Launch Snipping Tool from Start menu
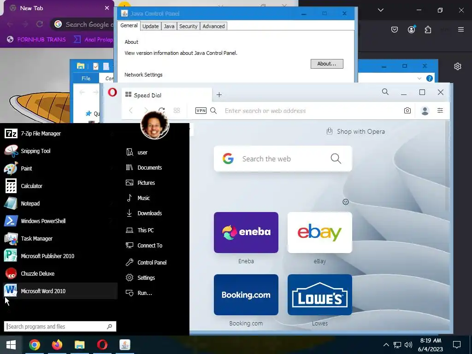 [59, 151]
